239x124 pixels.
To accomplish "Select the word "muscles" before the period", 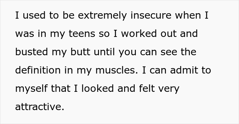I will (x=115, y=70).
